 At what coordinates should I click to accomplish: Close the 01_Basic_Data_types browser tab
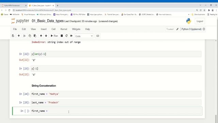tap(53, 5)
